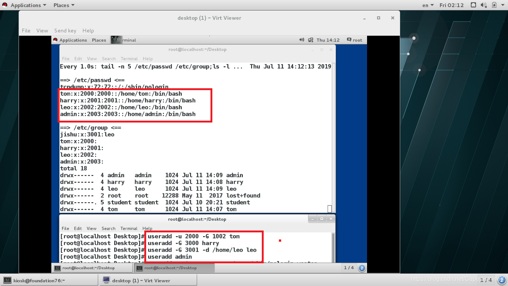The height and width of the screenshot is (286, 508).
Task: Click the display/window icon in host tray
Action: coord(473,5)
